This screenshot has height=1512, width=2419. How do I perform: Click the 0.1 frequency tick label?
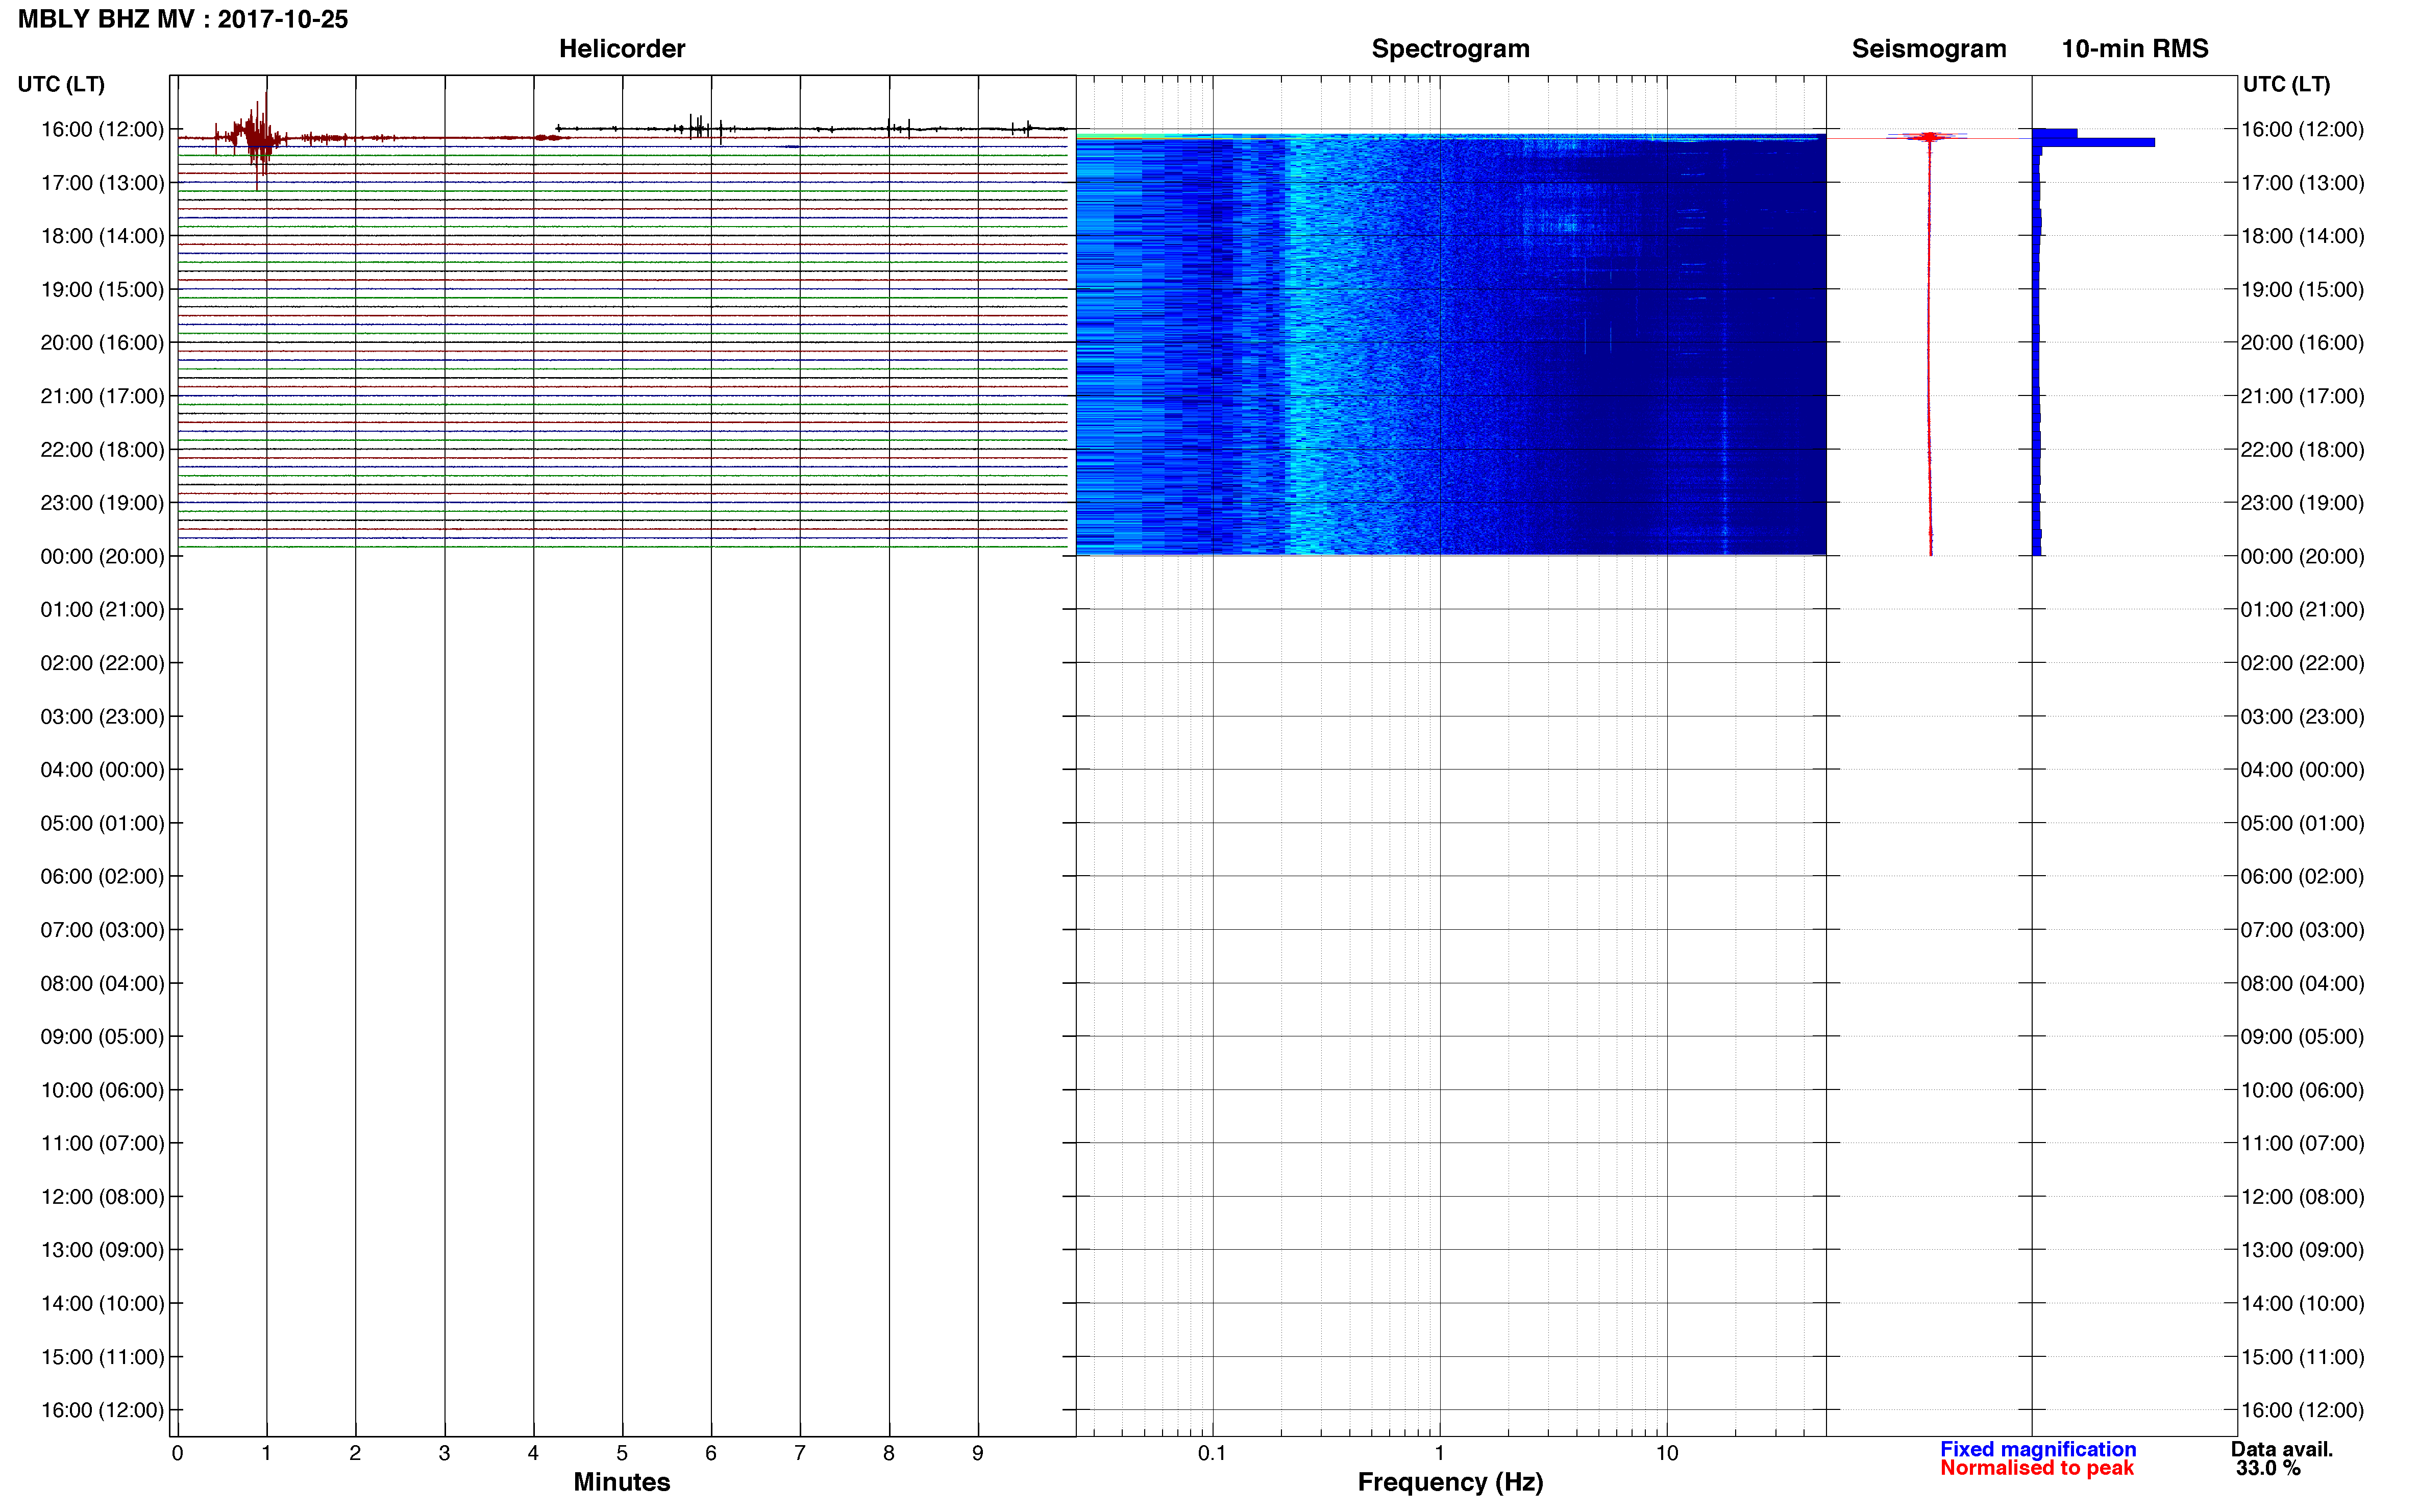pyautogui.click(x=1212, y=1454)
